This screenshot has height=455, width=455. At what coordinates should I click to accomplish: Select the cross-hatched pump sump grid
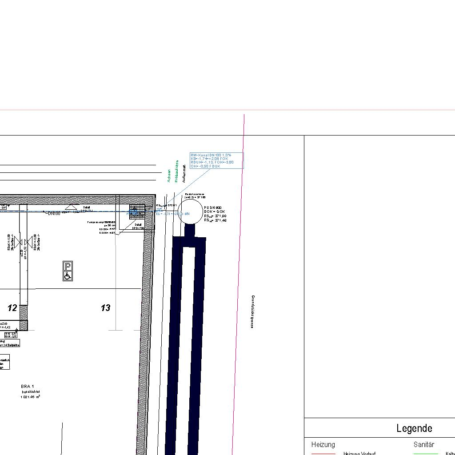(137, 212)
